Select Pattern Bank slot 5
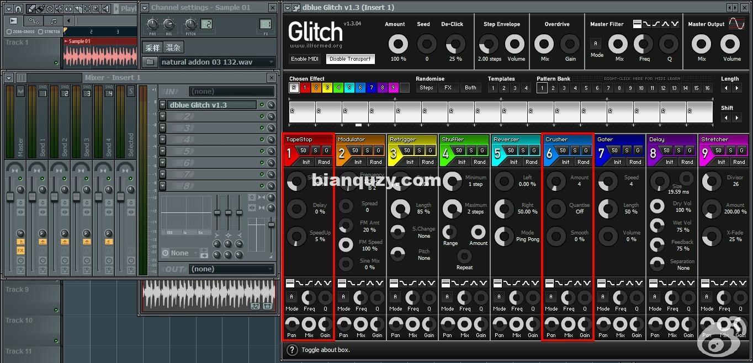753x363 pixels. [586, 88]
